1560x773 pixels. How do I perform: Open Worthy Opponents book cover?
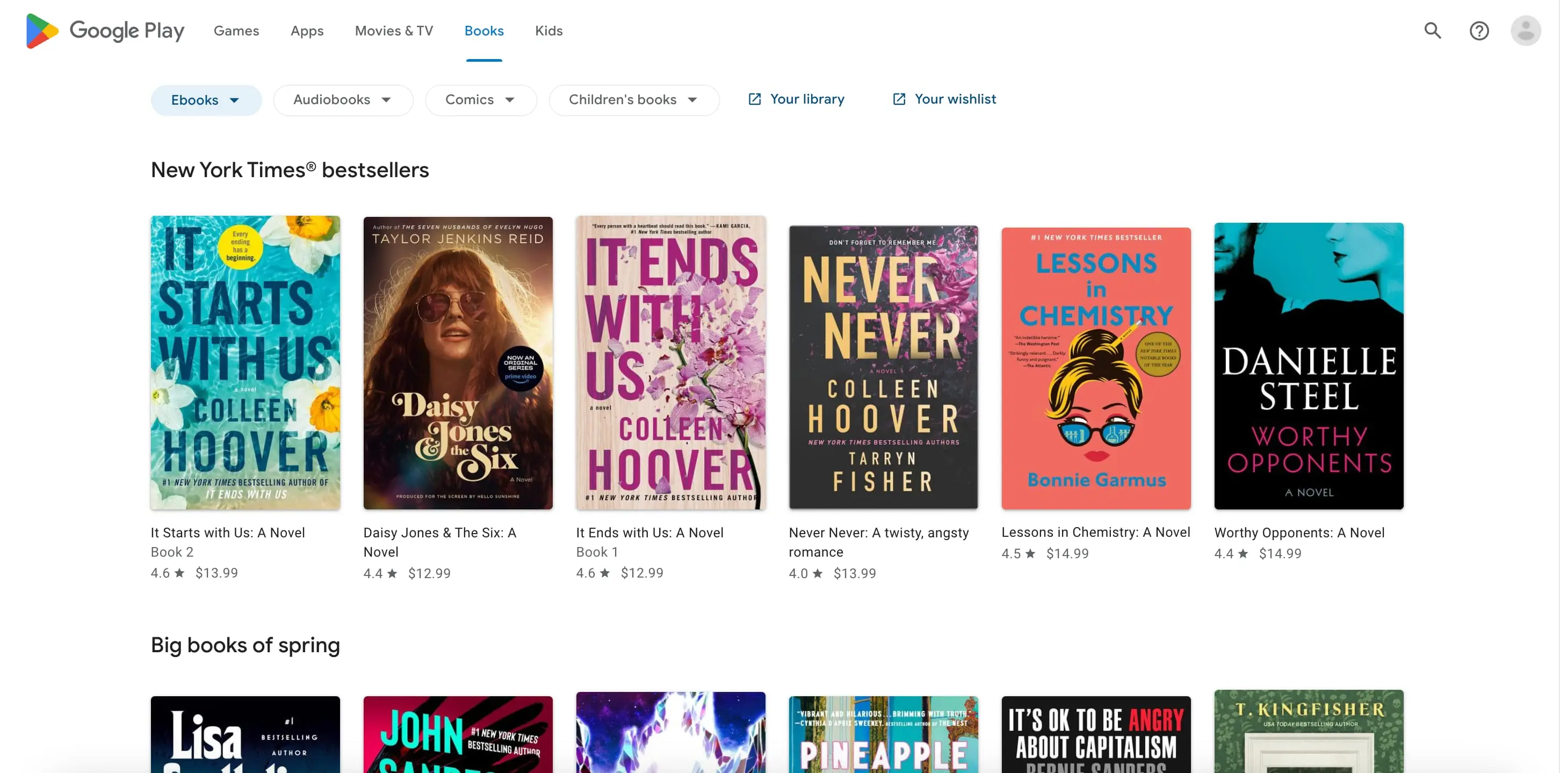1309,366
